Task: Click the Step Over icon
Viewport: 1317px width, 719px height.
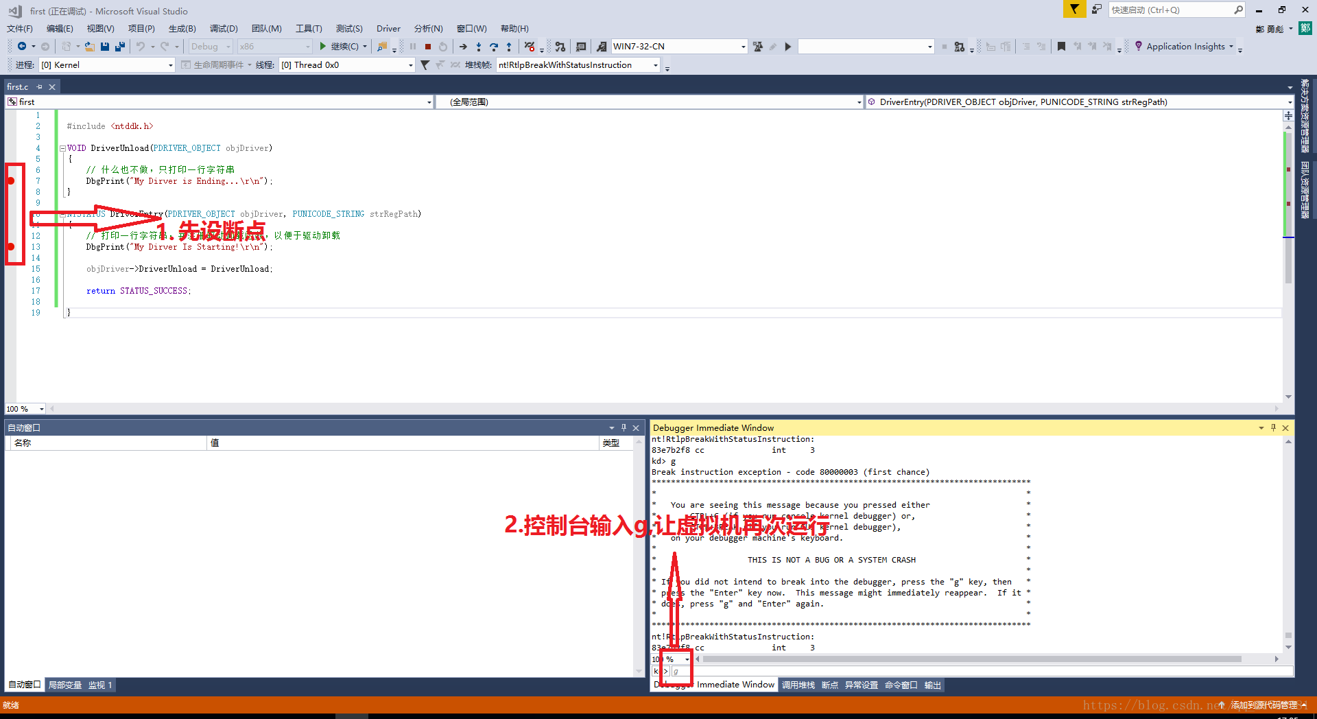Action: pos(494,47)
